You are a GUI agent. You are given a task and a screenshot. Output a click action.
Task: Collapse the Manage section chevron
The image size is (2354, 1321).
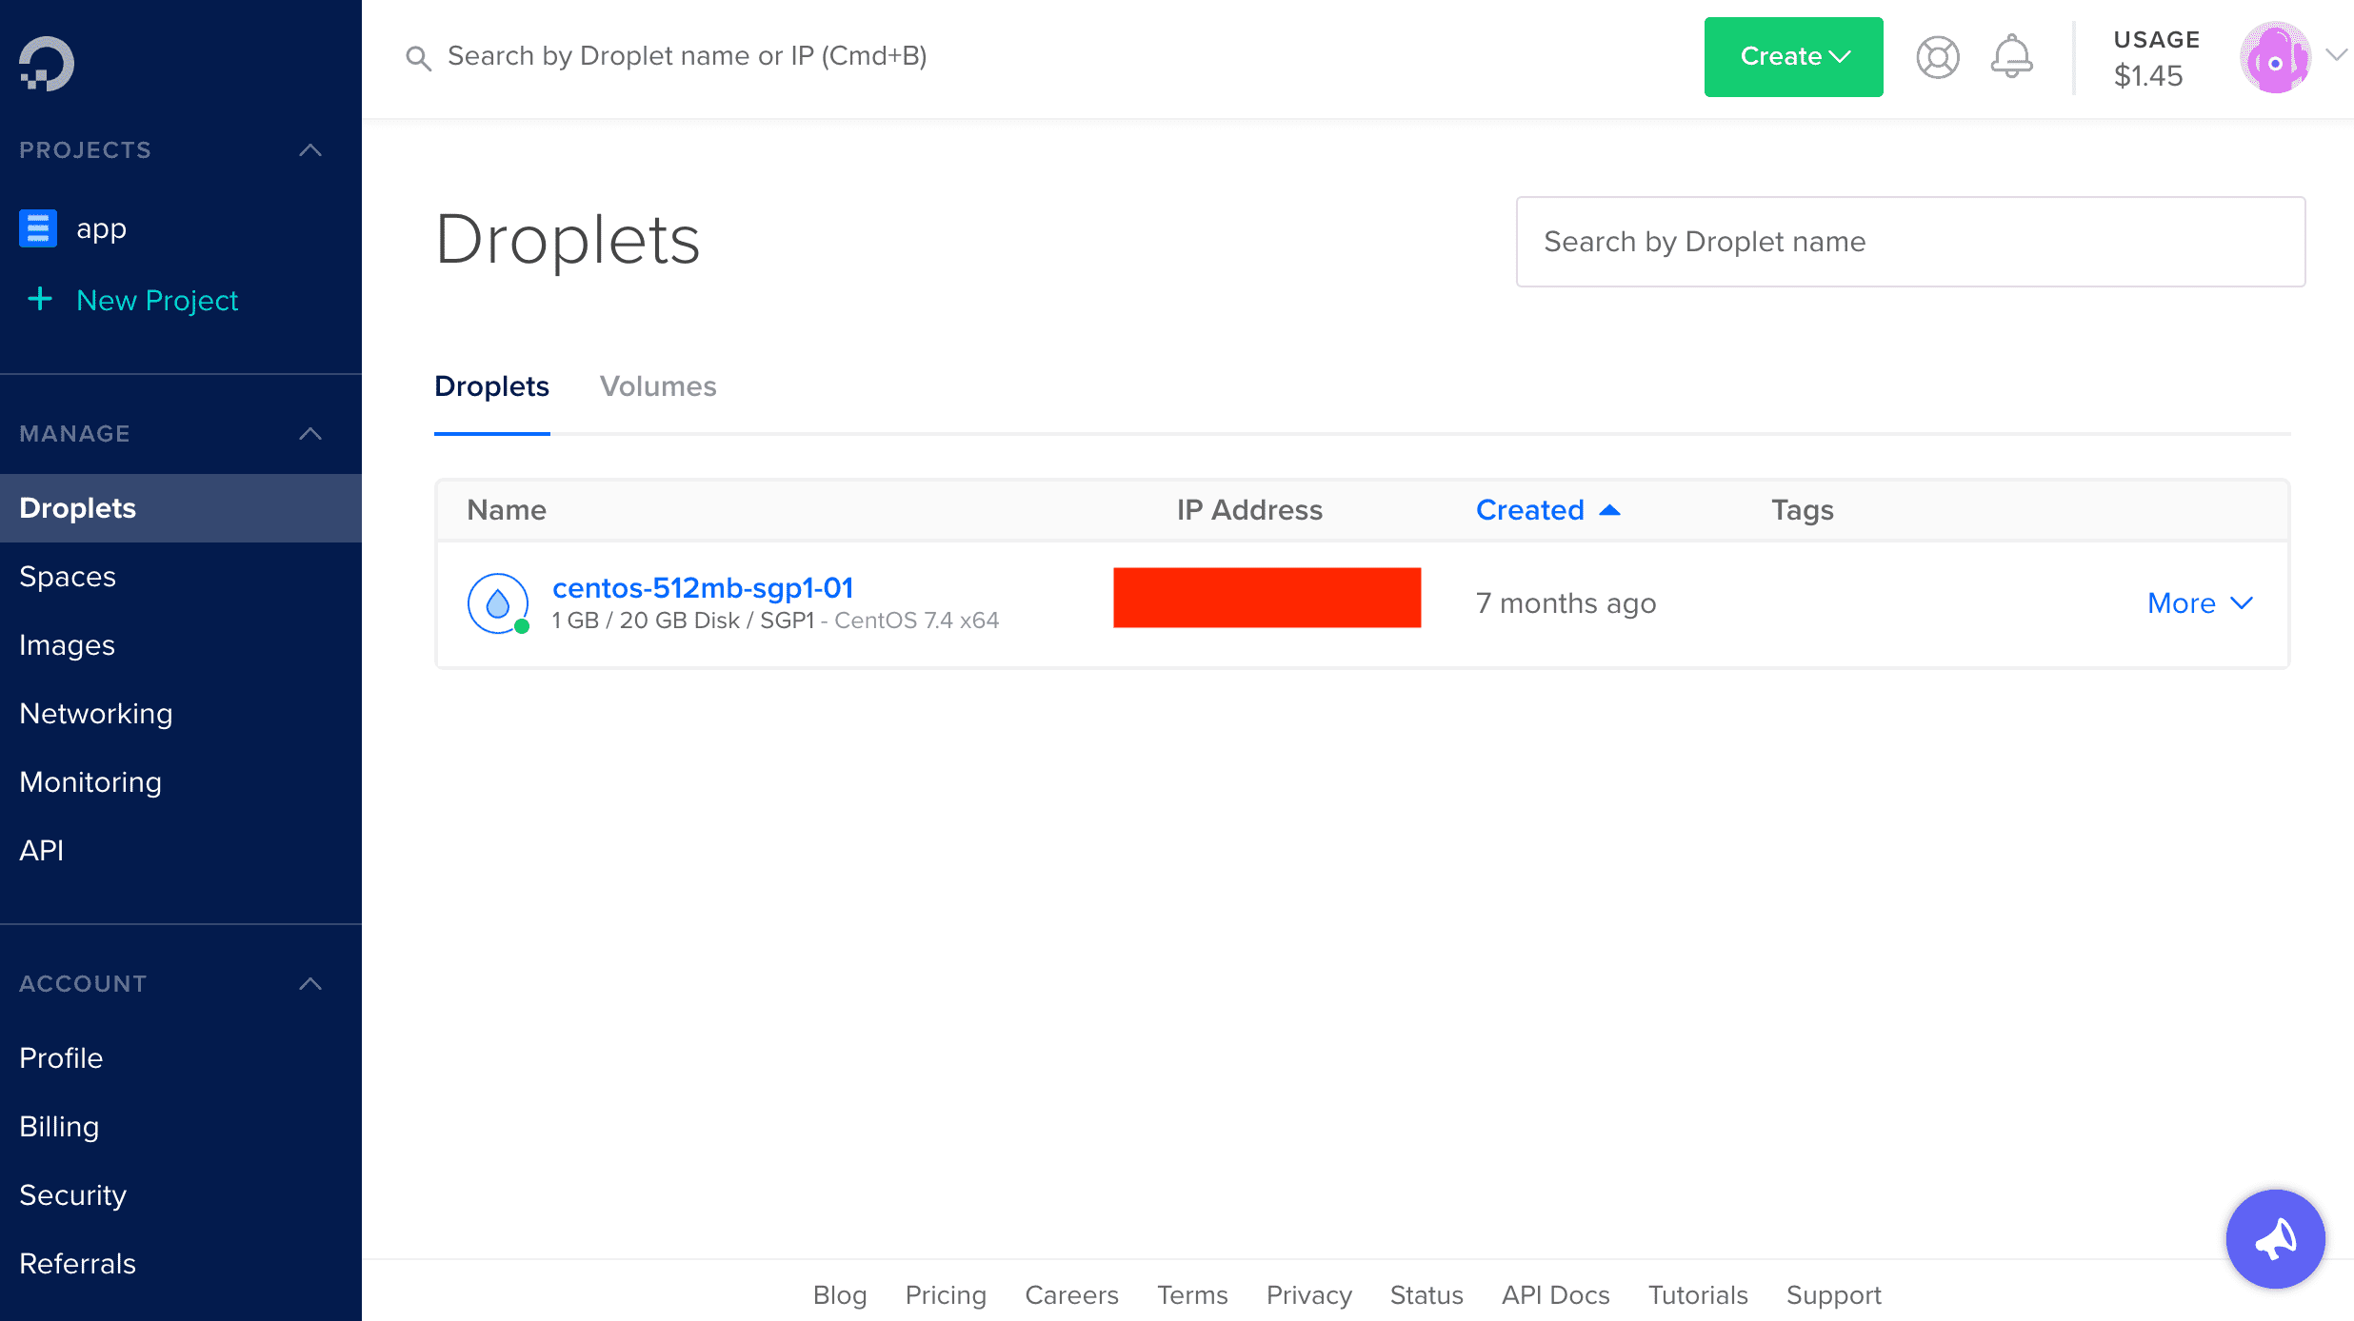tap(310, 434)
